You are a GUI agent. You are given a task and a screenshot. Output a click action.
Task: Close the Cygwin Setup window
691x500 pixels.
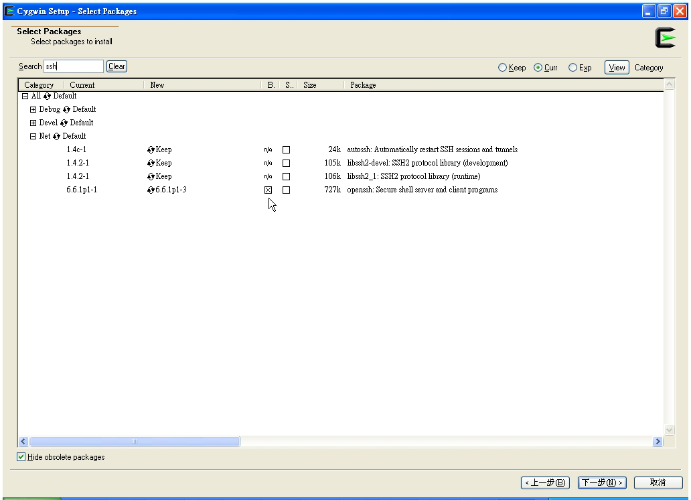680,11
